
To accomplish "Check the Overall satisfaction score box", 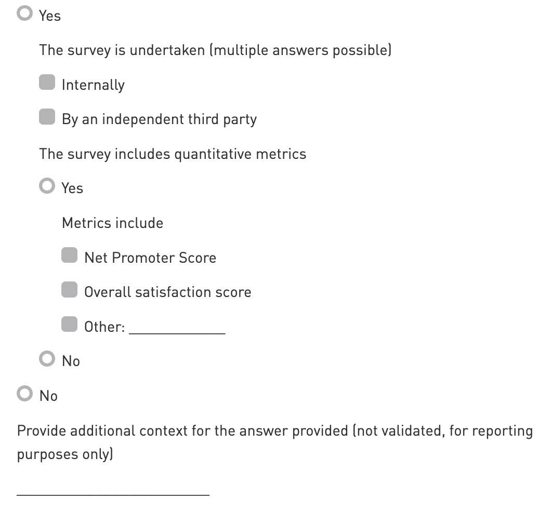I will pyautogui.click(x=70, y=290).
